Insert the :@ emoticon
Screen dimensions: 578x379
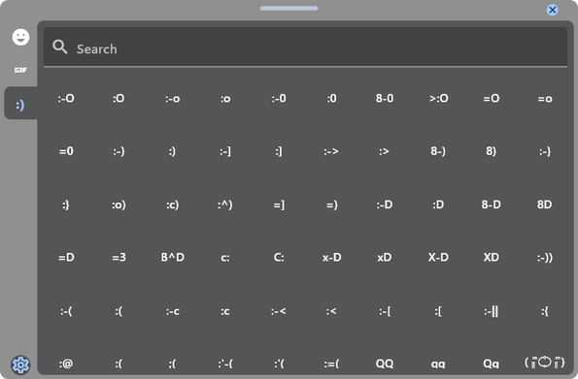tap(66, 363)
